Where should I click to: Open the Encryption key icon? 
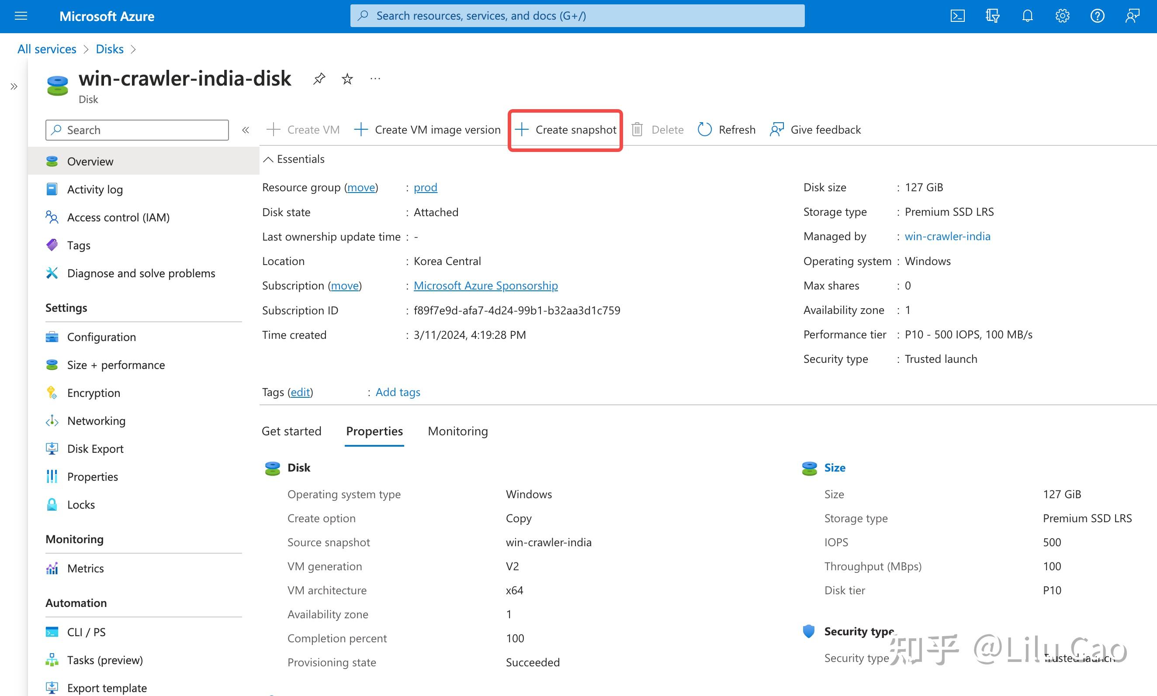point(52,393)
